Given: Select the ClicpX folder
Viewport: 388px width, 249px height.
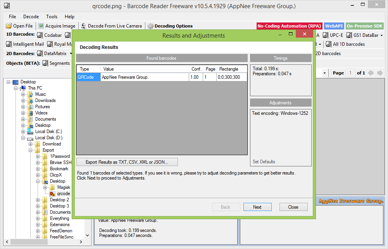Looking at the screenshot, I should click(56, 175).
